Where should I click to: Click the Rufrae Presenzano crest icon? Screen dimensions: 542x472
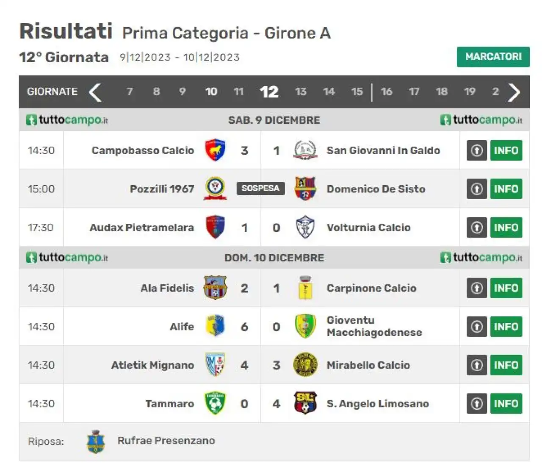tap(96, 441)
